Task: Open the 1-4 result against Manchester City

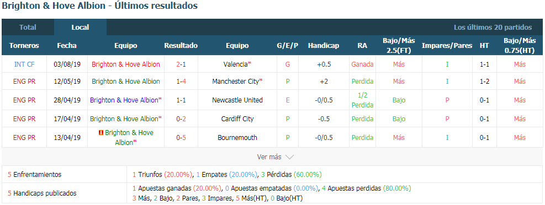Action: click(x=181, y=82)
